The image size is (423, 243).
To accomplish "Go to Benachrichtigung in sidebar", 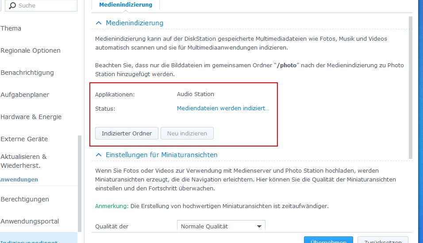I will (x=27, y=73).
